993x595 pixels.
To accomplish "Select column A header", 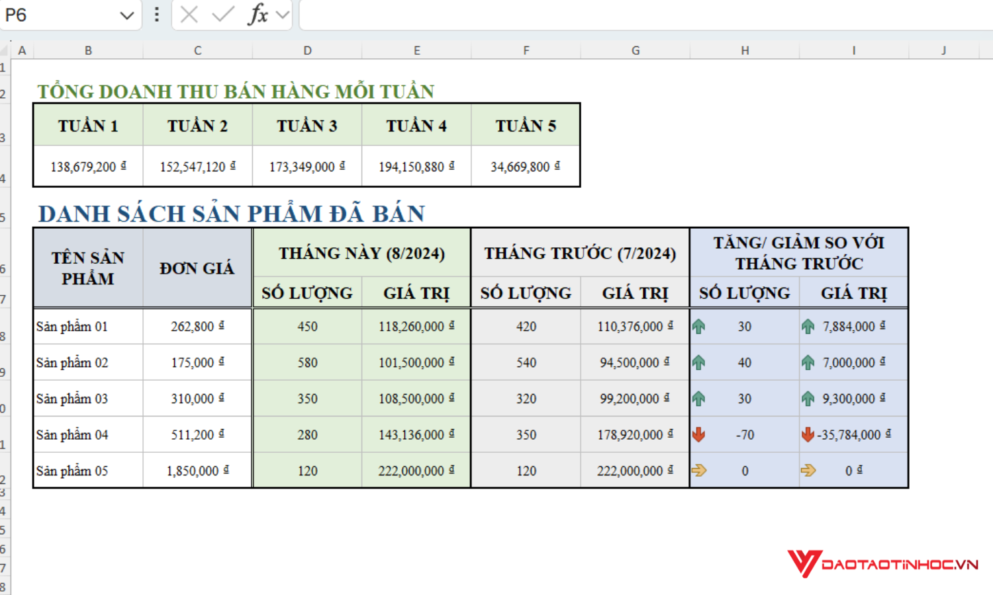I will [22, 50].
